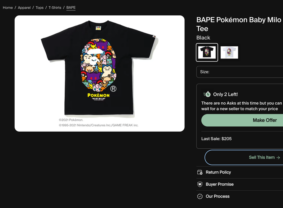283x208 pixels.
Task: Click the Return Policy package icon
Action: (x=200, y=172)
